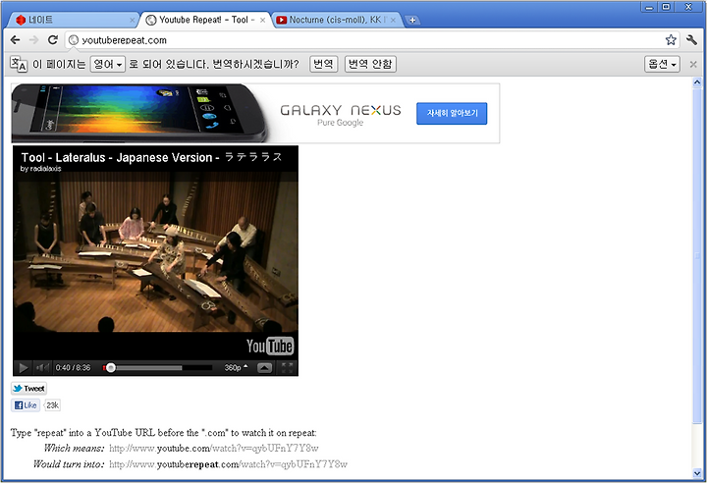Open the language dropdown showing 영어
Viewport: 707px width, 483px height.
(108, 64)
